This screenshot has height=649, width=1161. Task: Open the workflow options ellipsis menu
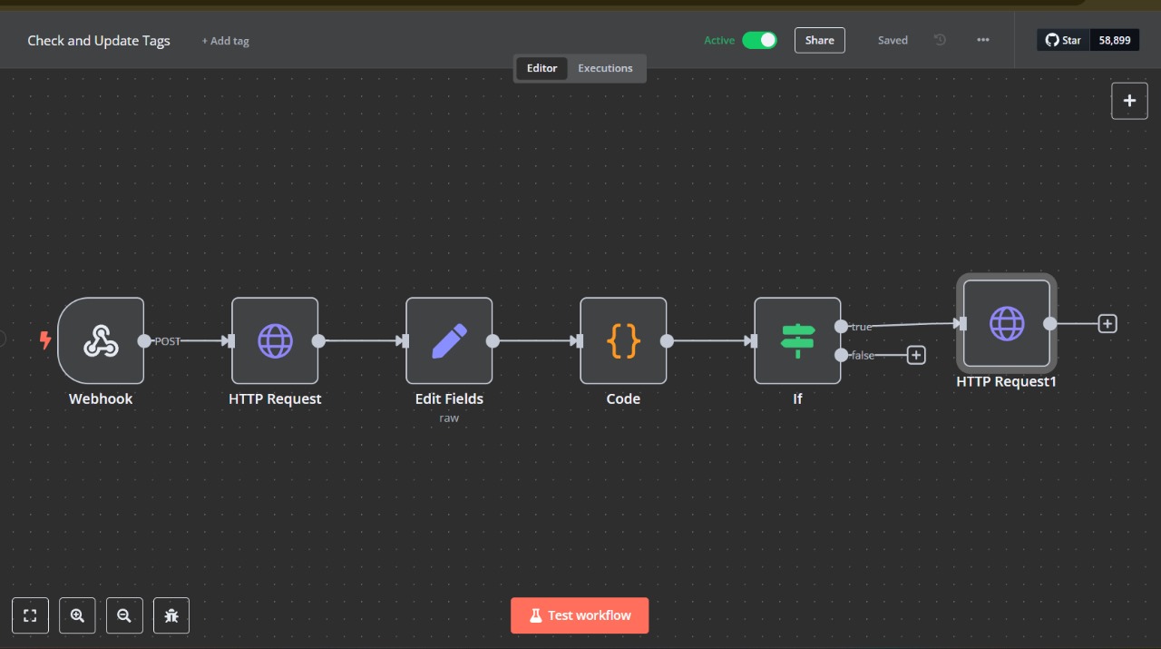(983, 40)
